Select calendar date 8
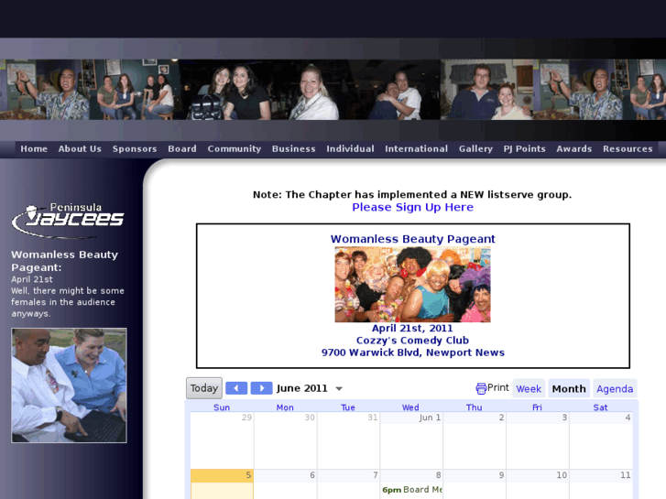The height and width of the screenshot is (499, 666). point(438,475)
